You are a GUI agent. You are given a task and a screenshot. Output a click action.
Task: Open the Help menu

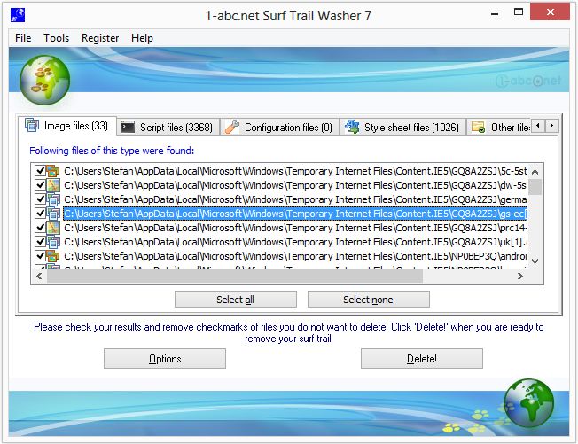pos(142,38)
